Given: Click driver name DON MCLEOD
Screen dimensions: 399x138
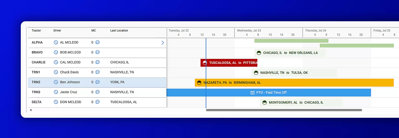Looking at the screenshot, I should (71, 102).
